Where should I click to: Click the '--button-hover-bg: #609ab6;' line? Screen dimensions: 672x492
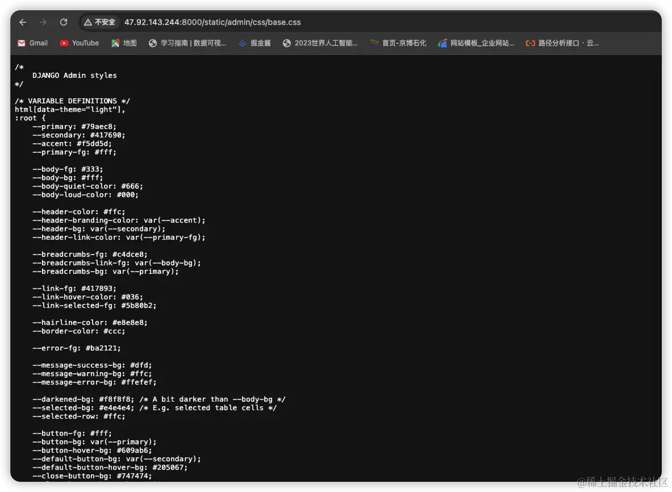tap(92, 451)
